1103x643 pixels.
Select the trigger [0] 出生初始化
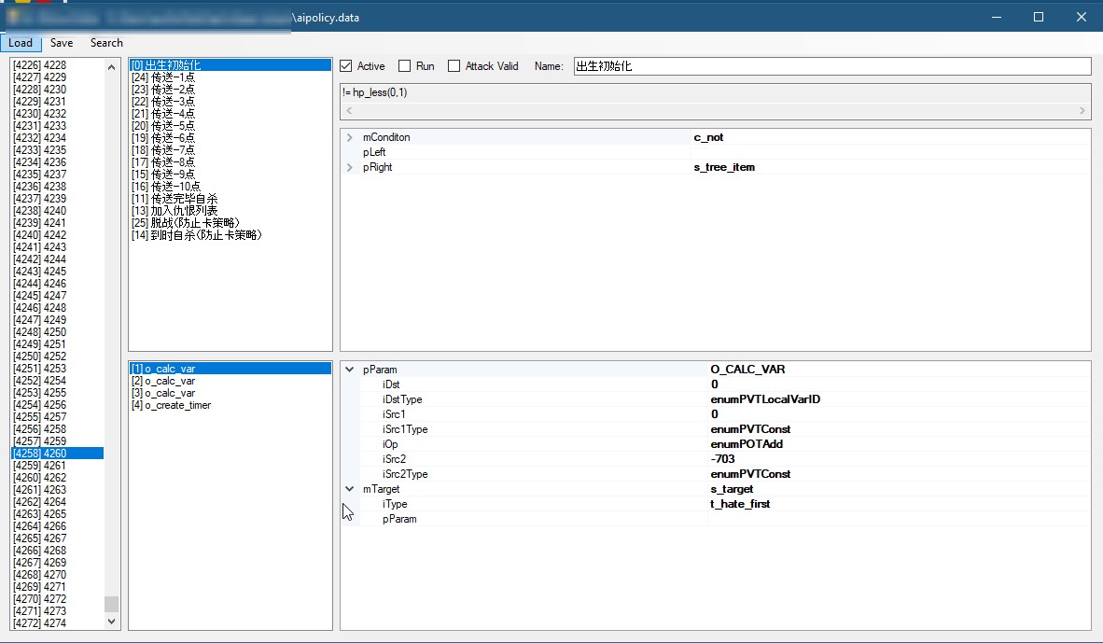[x=230, y=64]
